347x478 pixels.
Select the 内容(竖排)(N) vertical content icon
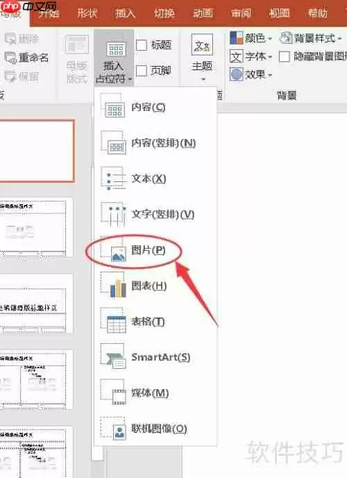point(113,142)
